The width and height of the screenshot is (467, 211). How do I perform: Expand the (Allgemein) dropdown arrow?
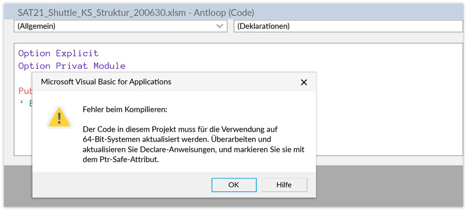pos(220,26)
